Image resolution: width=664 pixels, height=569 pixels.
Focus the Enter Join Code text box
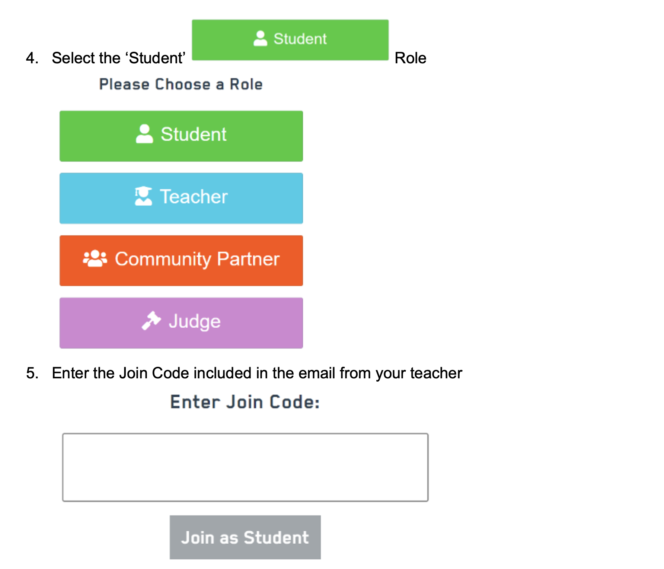(245, 467)
